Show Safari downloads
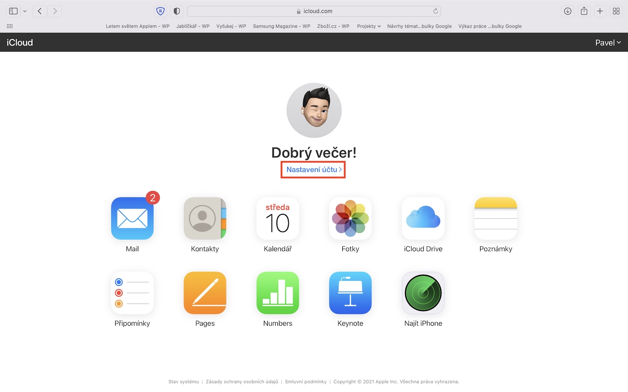 pos(568,11)
